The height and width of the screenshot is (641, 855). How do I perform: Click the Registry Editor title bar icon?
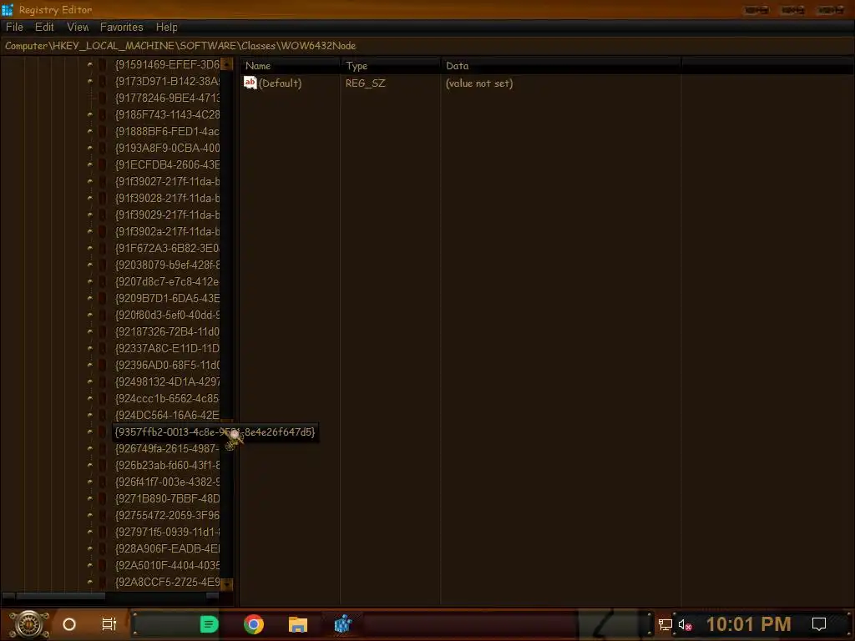tap(7, 10)
